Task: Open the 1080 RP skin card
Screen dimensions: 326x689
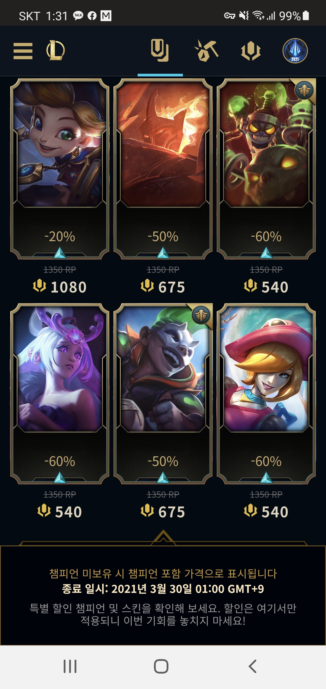Action: coord(60,169)
